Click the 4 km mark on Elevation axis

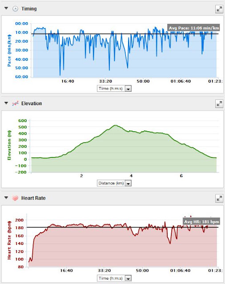pos(131,176)
